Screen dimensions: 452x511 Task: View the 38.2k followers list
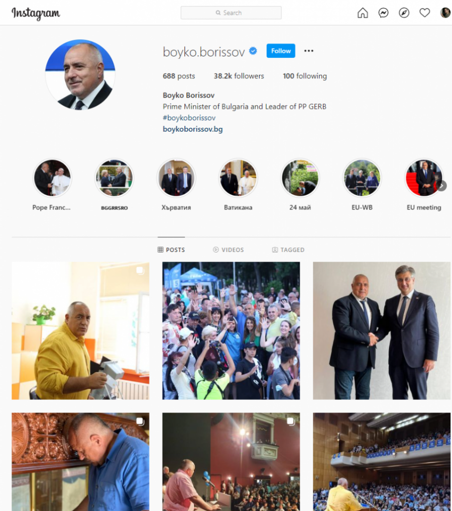pyautogui.click(x=239, y=76)
